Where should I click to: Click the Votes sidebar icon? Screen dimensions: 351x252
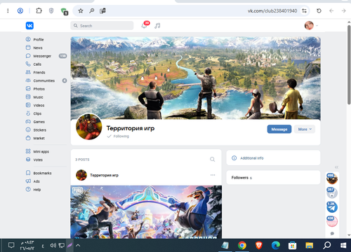(x=28, y=160)
